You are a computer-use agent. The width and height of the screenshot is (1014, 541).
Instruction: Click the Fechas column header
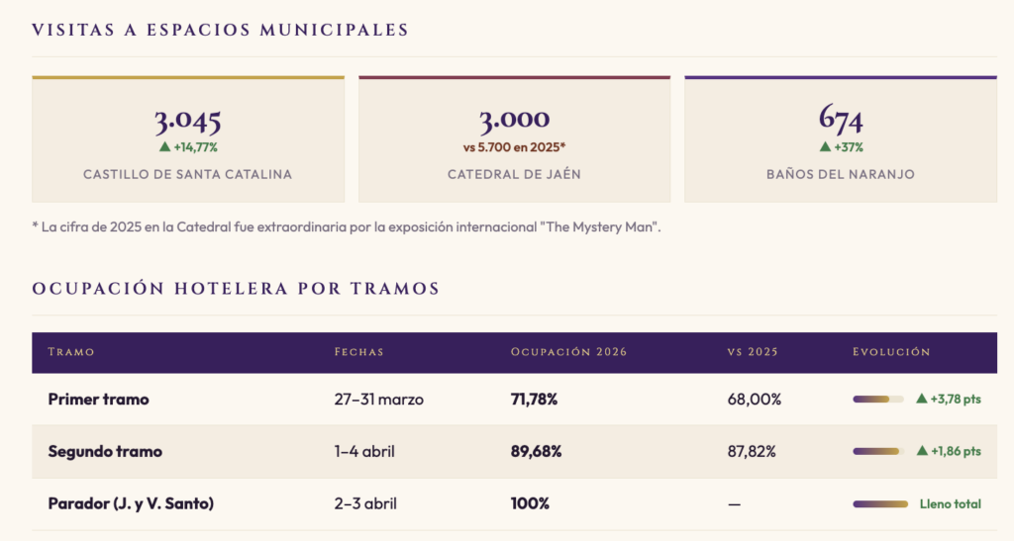358,352
